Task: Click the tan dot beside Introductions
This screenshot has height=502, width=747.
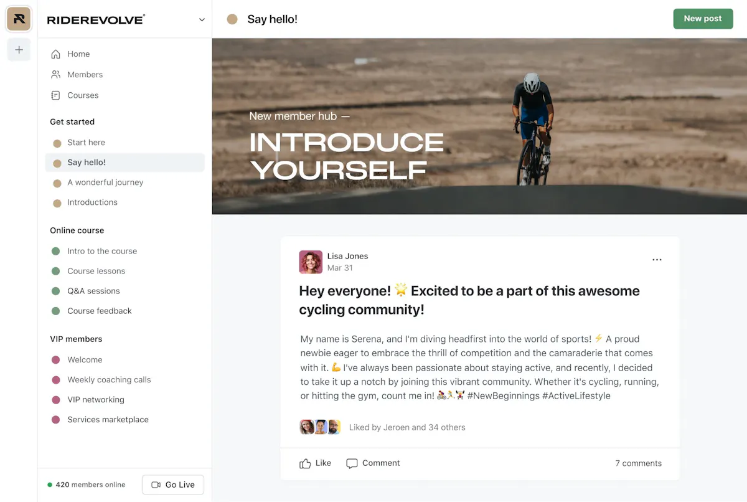Action: click(57, 203)
